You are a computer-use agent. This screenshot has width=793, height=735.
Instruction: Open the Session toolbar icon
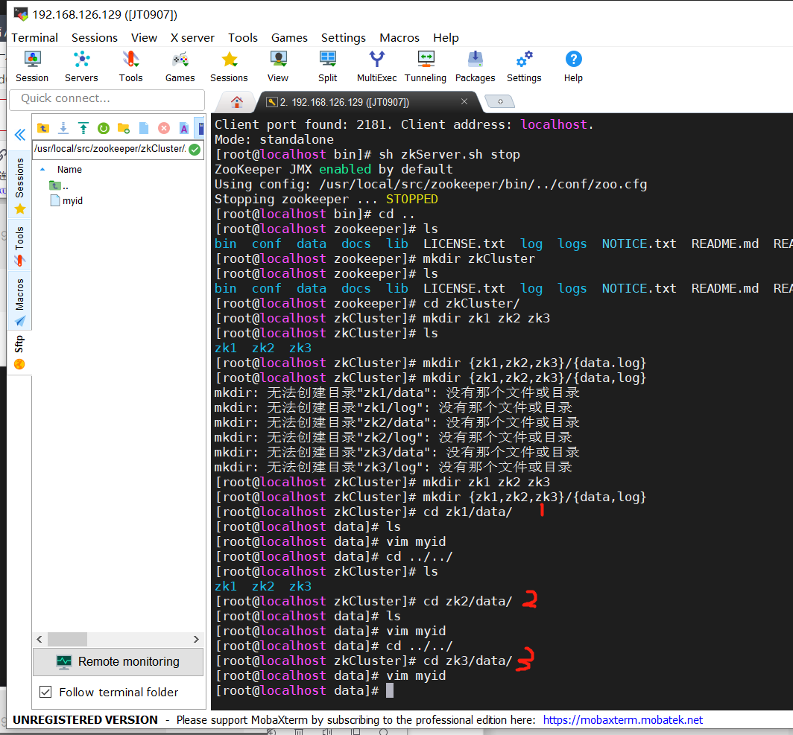(x=32, y=66)
